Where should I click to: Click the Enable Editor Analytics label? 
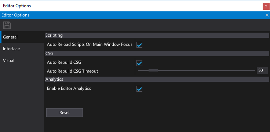coord(69,88)
